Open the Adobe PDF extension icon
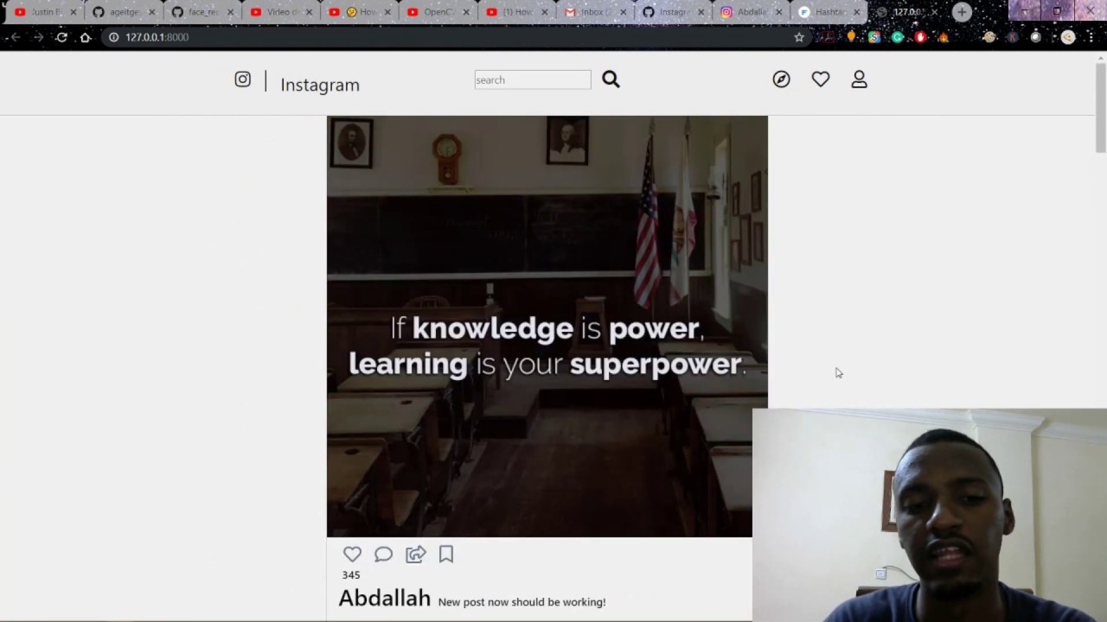Image resolution: width=1107 pixels, height=622 pixels. tap(829, 37)
